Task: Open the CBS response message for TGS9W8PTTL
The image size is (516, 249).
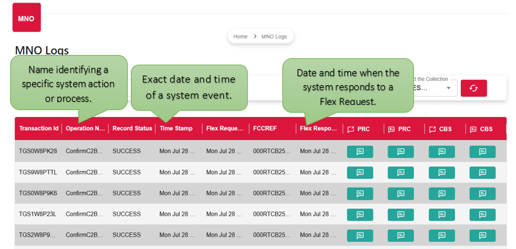Action: [483, 173]
